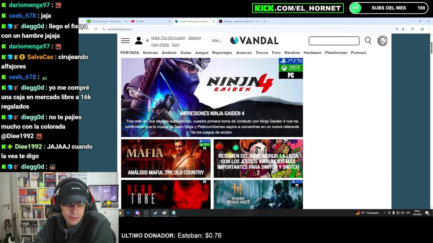Image resolution: width=433 pixels, height=243 pixels.
Task: Open Photoshop from the taskbar
Action: [128, 213]
